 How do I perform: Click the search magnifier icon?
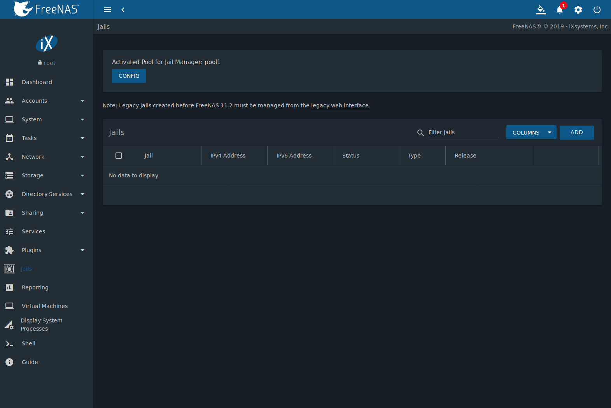(x=420, y=133)
